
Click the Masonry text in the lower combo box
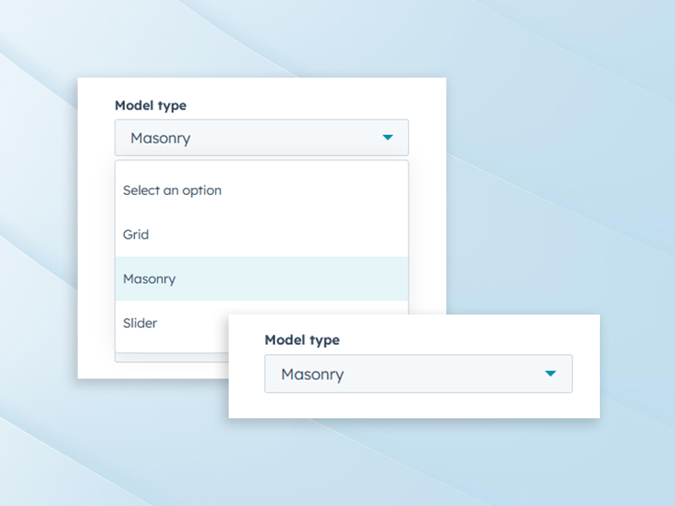311,374
